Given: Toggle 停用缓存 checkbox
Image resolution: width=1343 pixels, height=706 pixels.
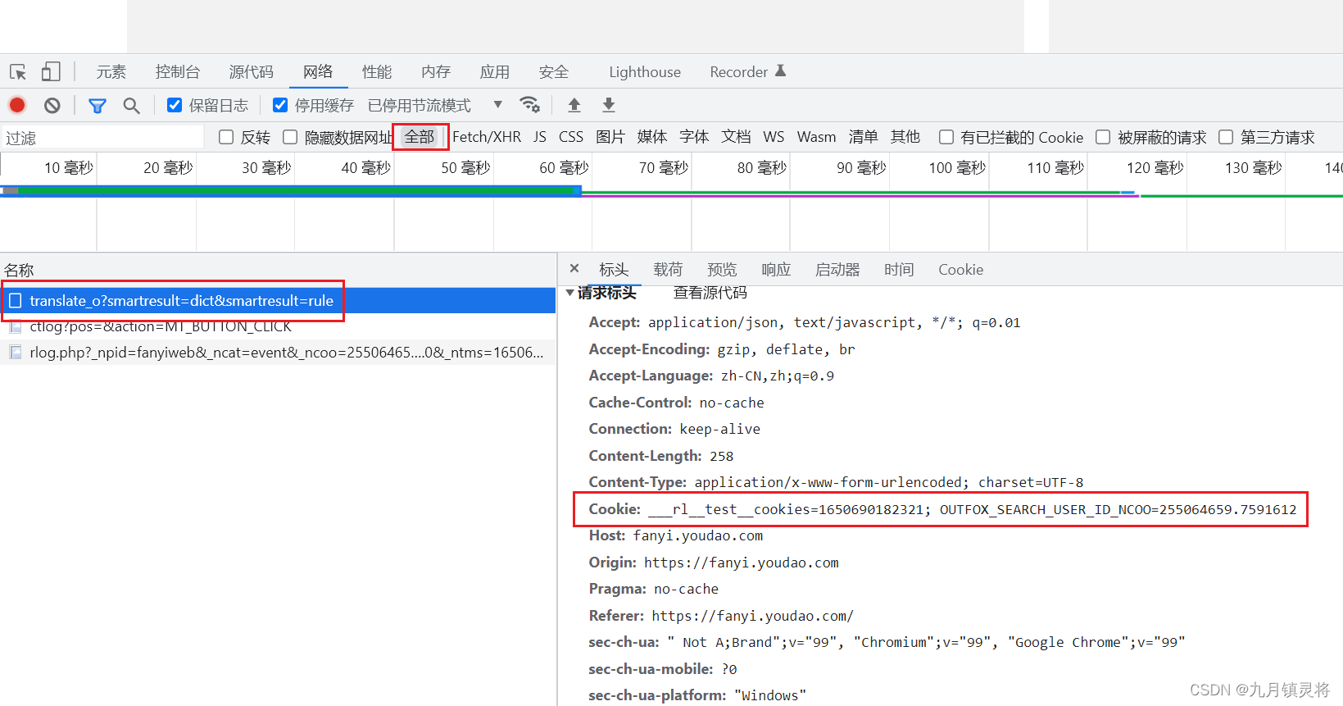Looking at the screenshot, I should pyautogui.click(x=280, y=105).
